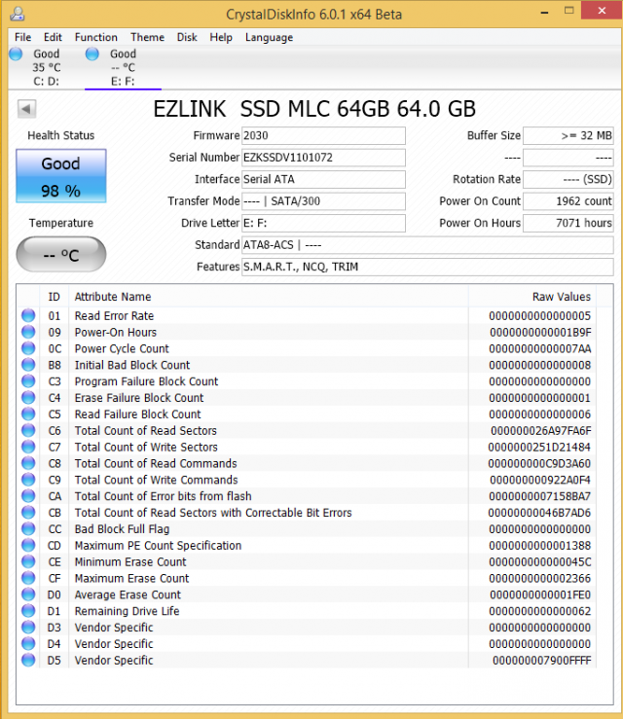
Task: Click the Transfer Mode field SATA/300
Action: [323, 201]
